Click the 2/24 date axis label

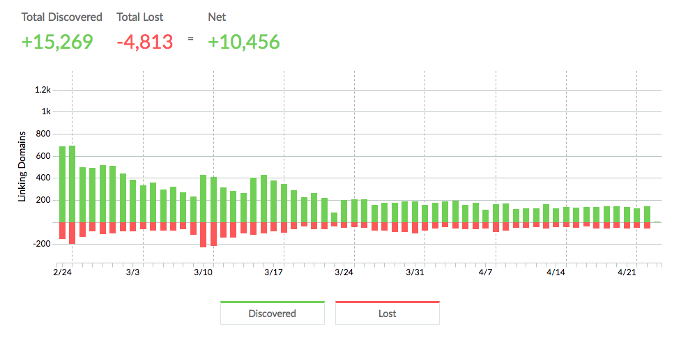point(62,272)
